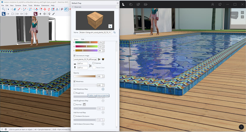This screenshot has width=246, height=132.
Task: Enable the Ambient Occlusion checkbox
Action: click(75, 116)
